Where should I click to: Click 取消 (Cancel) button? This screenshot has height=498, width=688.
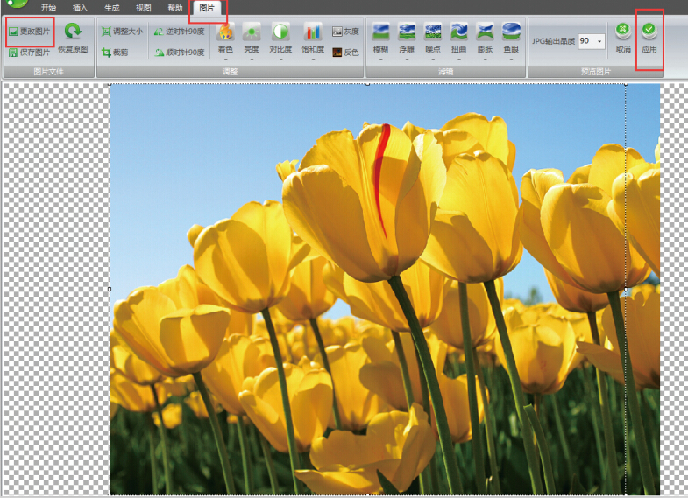pos(623,39)
